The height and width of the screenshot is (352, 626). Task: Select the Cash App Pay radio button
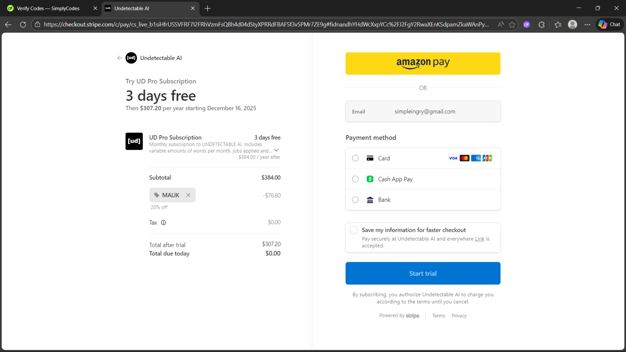click(355, 179)
